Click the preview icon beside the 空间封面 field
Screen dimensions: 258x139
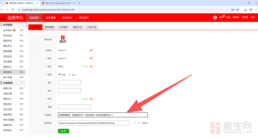[135, 123]
